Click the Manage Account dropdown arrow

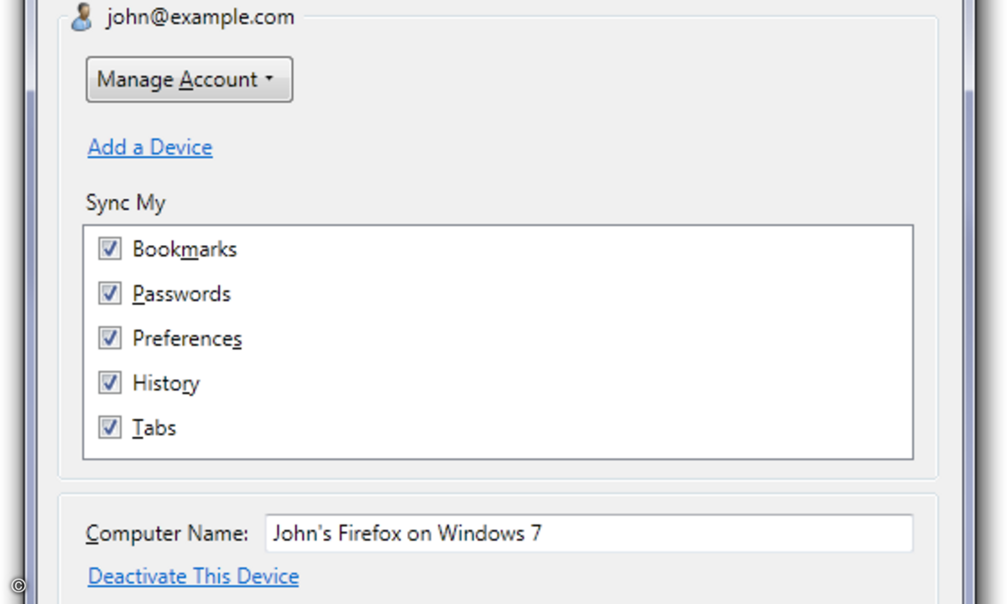click(x=269, y=80)
